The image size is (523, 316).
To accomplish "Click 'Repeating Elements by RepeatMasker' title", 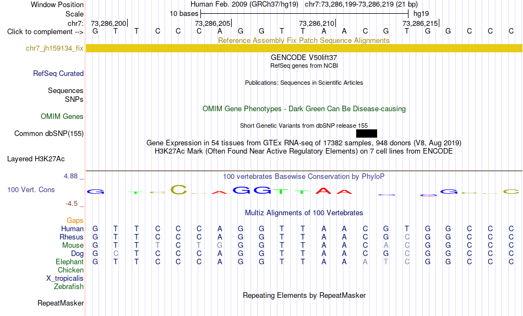I will 304,295.
